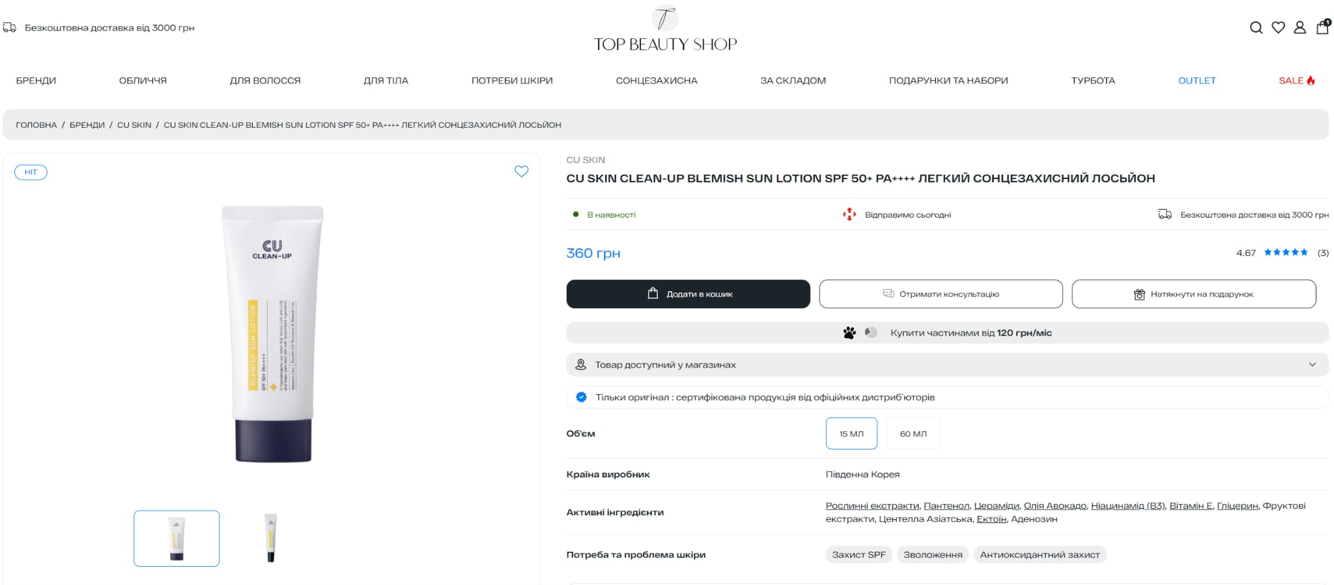The image size is (1334, 585).
Task: Go to ГОЛОВНА breadcrumb
Action: pyautogui.click(x=36, y=125)
